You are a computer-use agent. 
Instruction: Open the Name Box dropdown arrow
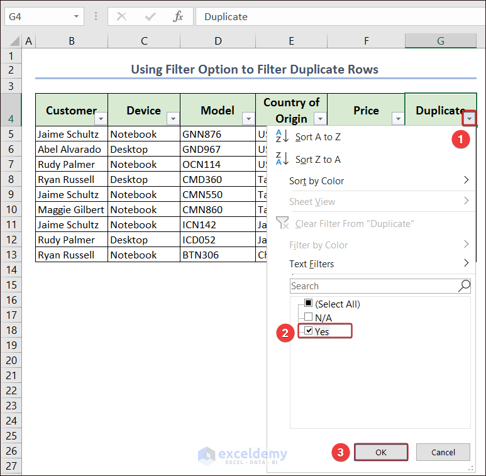click(x=76, y=16)
